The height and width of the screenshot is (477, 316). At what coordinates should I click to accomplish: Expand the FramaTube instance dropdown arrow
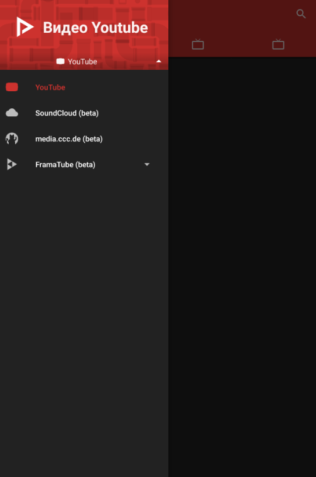click(x=147, y=165)
